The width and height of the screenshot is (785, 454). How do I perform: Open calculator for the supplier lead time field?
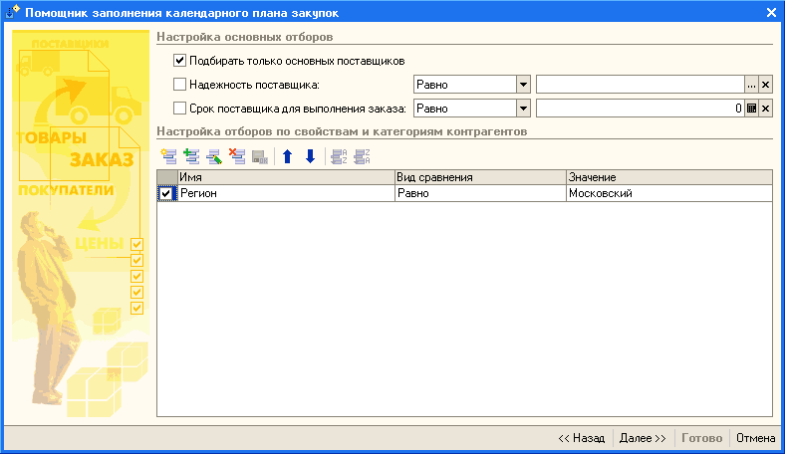tap(752, 109)
